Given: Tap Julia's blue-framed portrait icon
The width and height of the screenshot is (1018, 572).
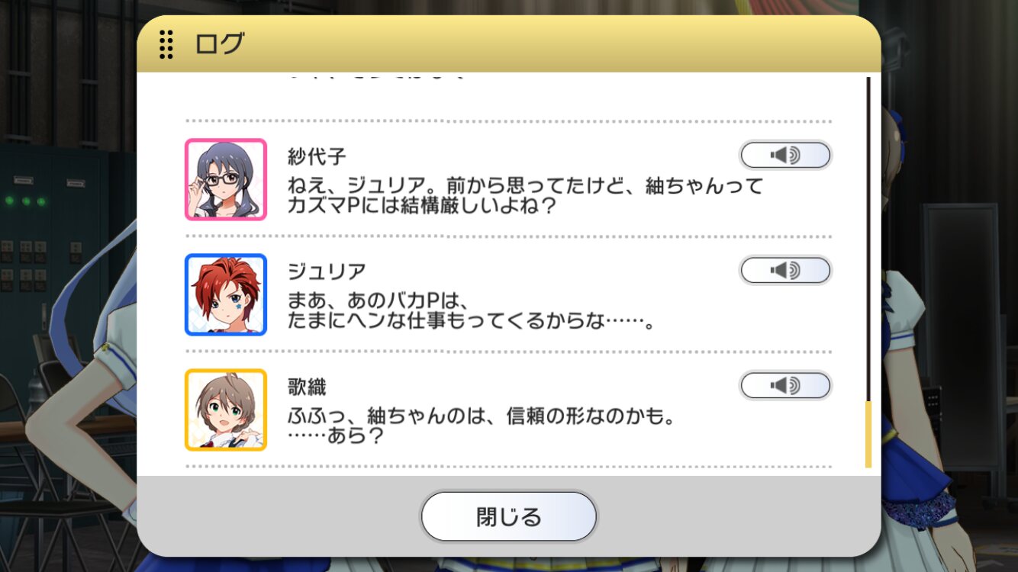Looking at the screenshot, I should (226, 294).
